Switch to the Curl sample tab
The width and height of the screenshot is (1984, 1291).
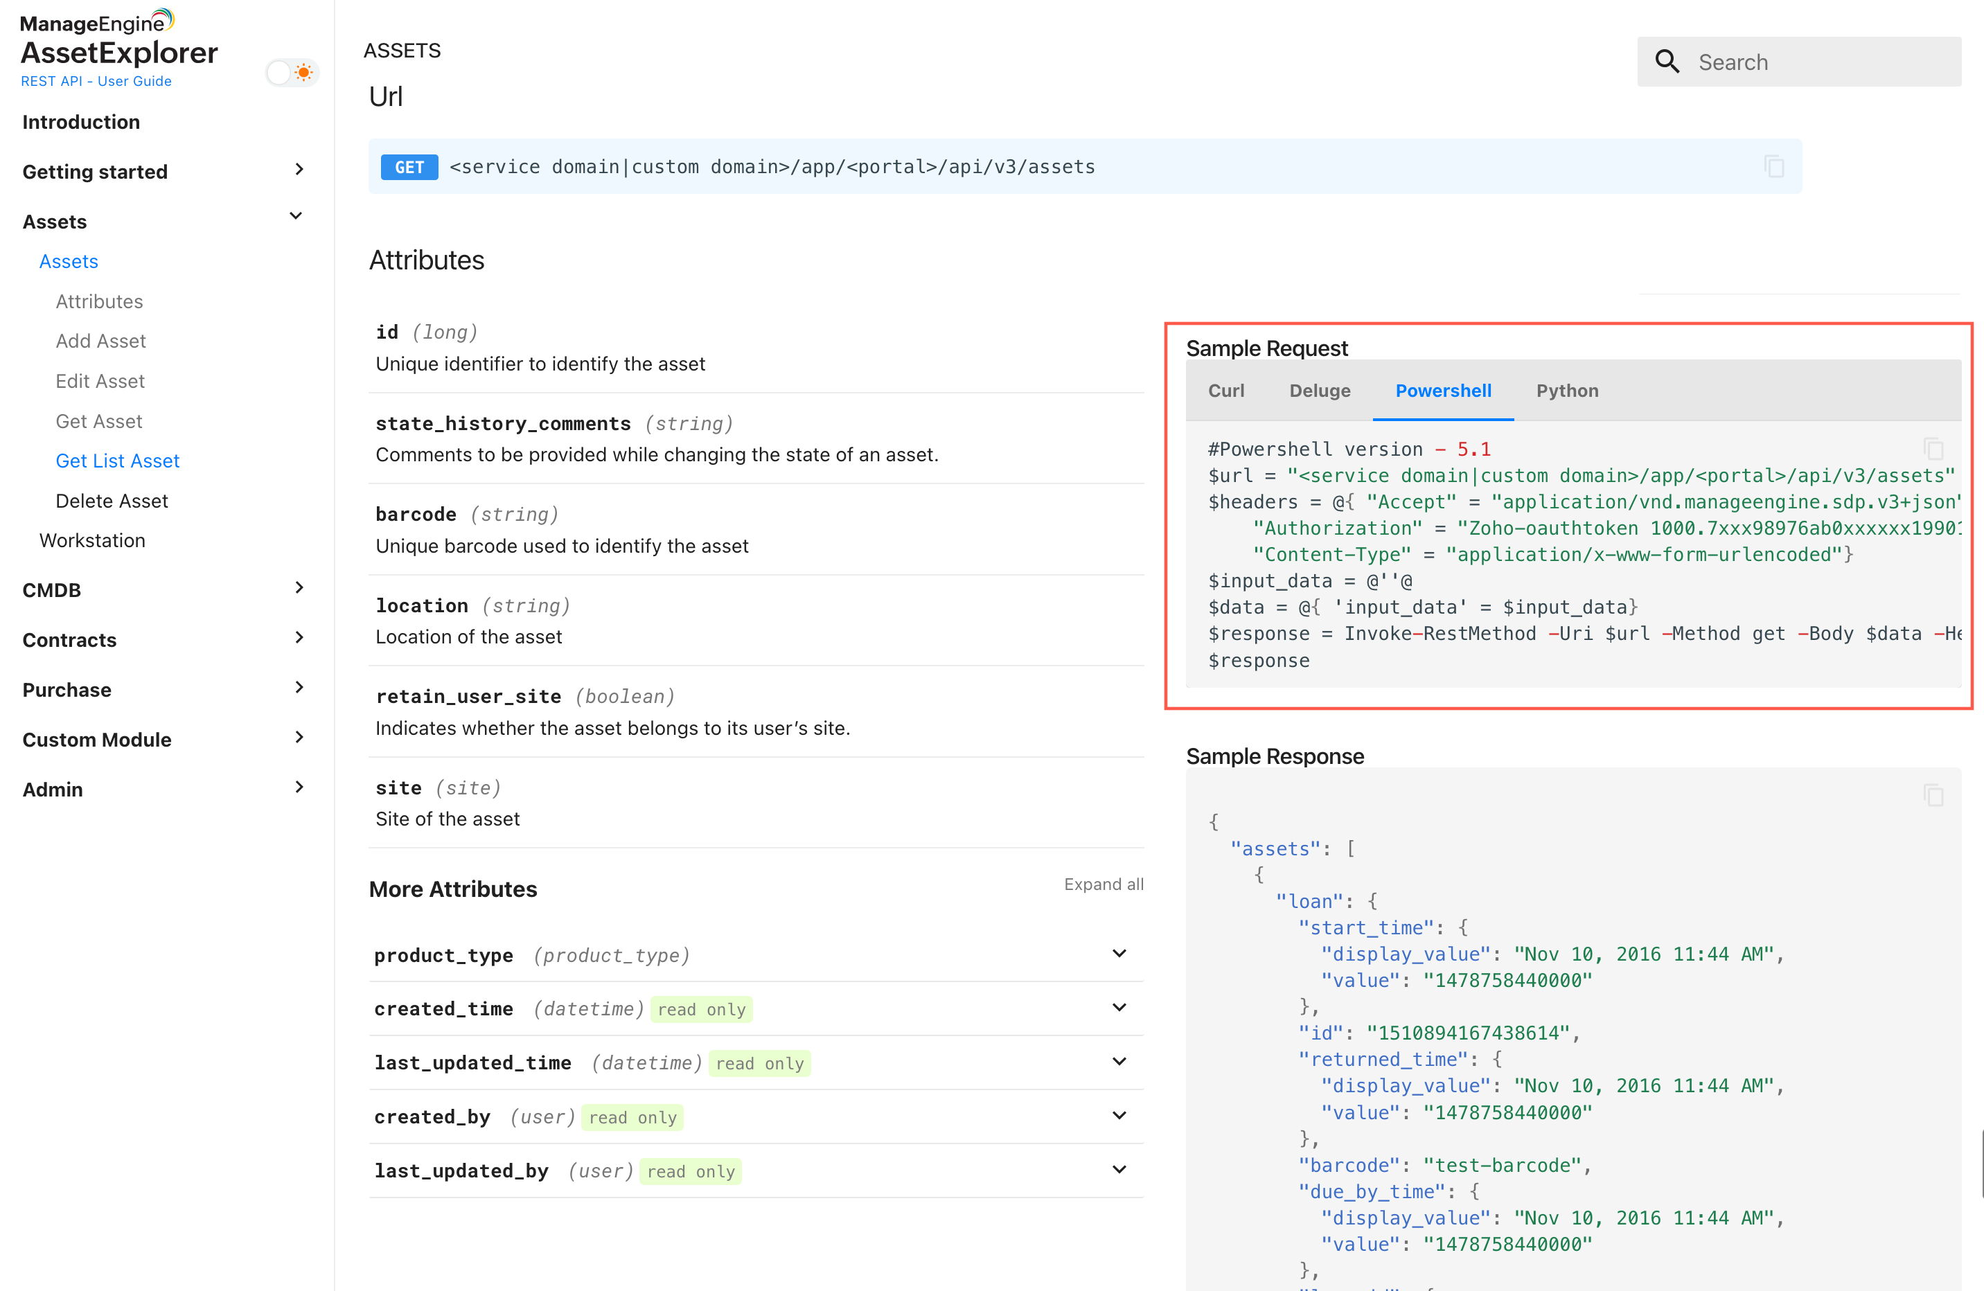pyautogui.click(x=1225, y=391)
